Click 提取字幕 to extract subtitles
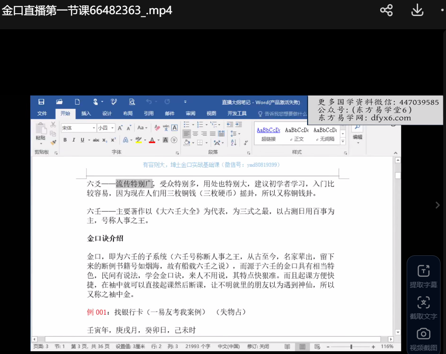This screenshot has width=446, height=354. [x=423, y=276]
